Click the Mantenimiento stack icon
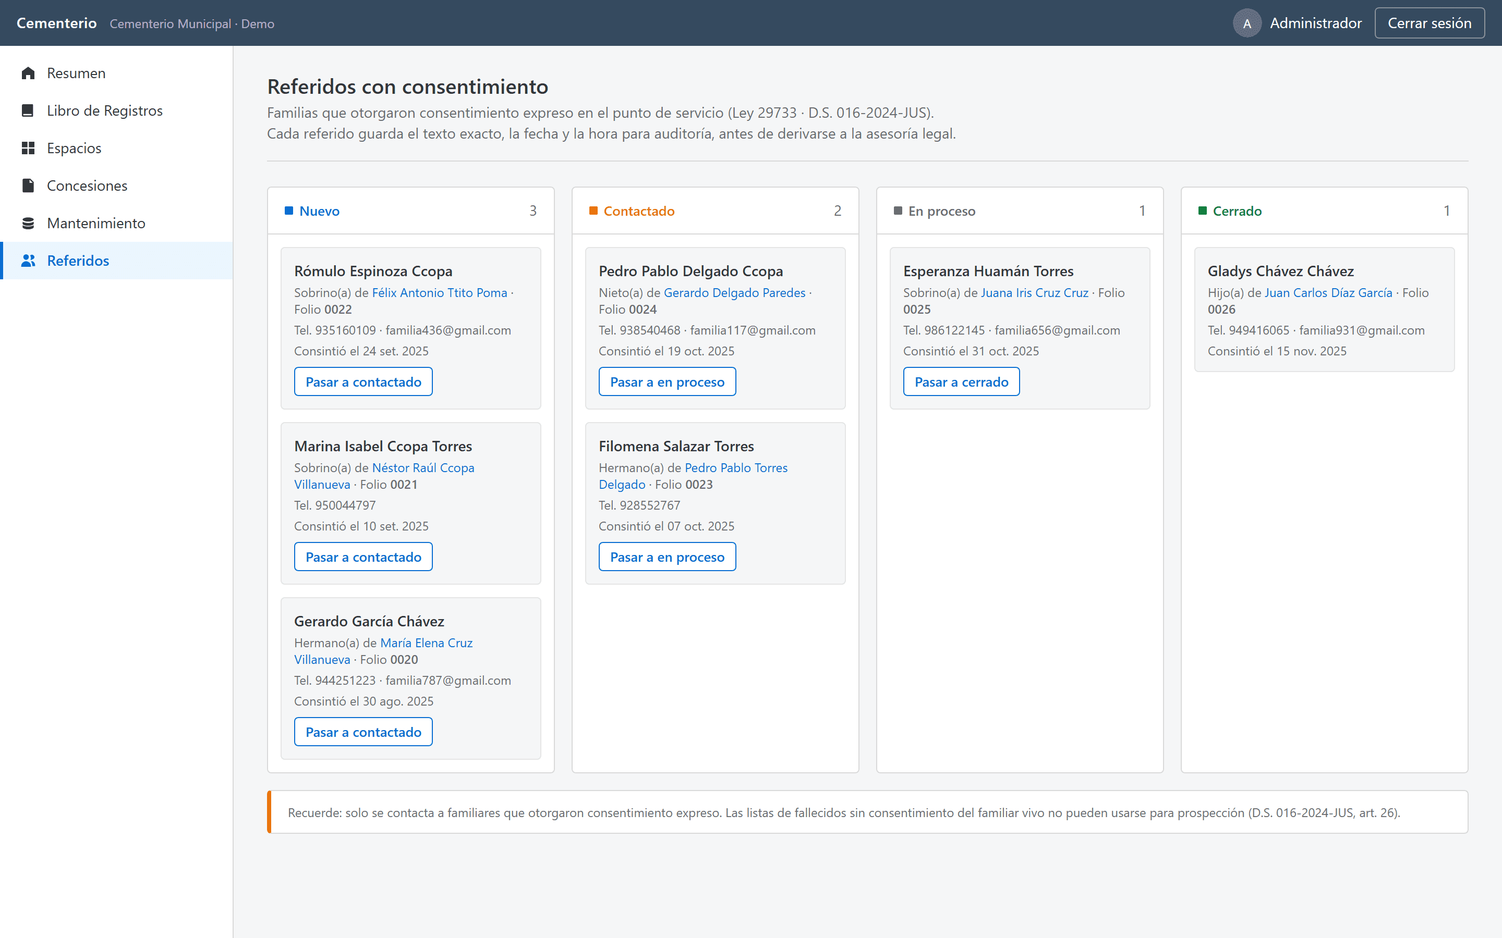The height and width of the screenshot is (938, 1502). coord(28,224)
